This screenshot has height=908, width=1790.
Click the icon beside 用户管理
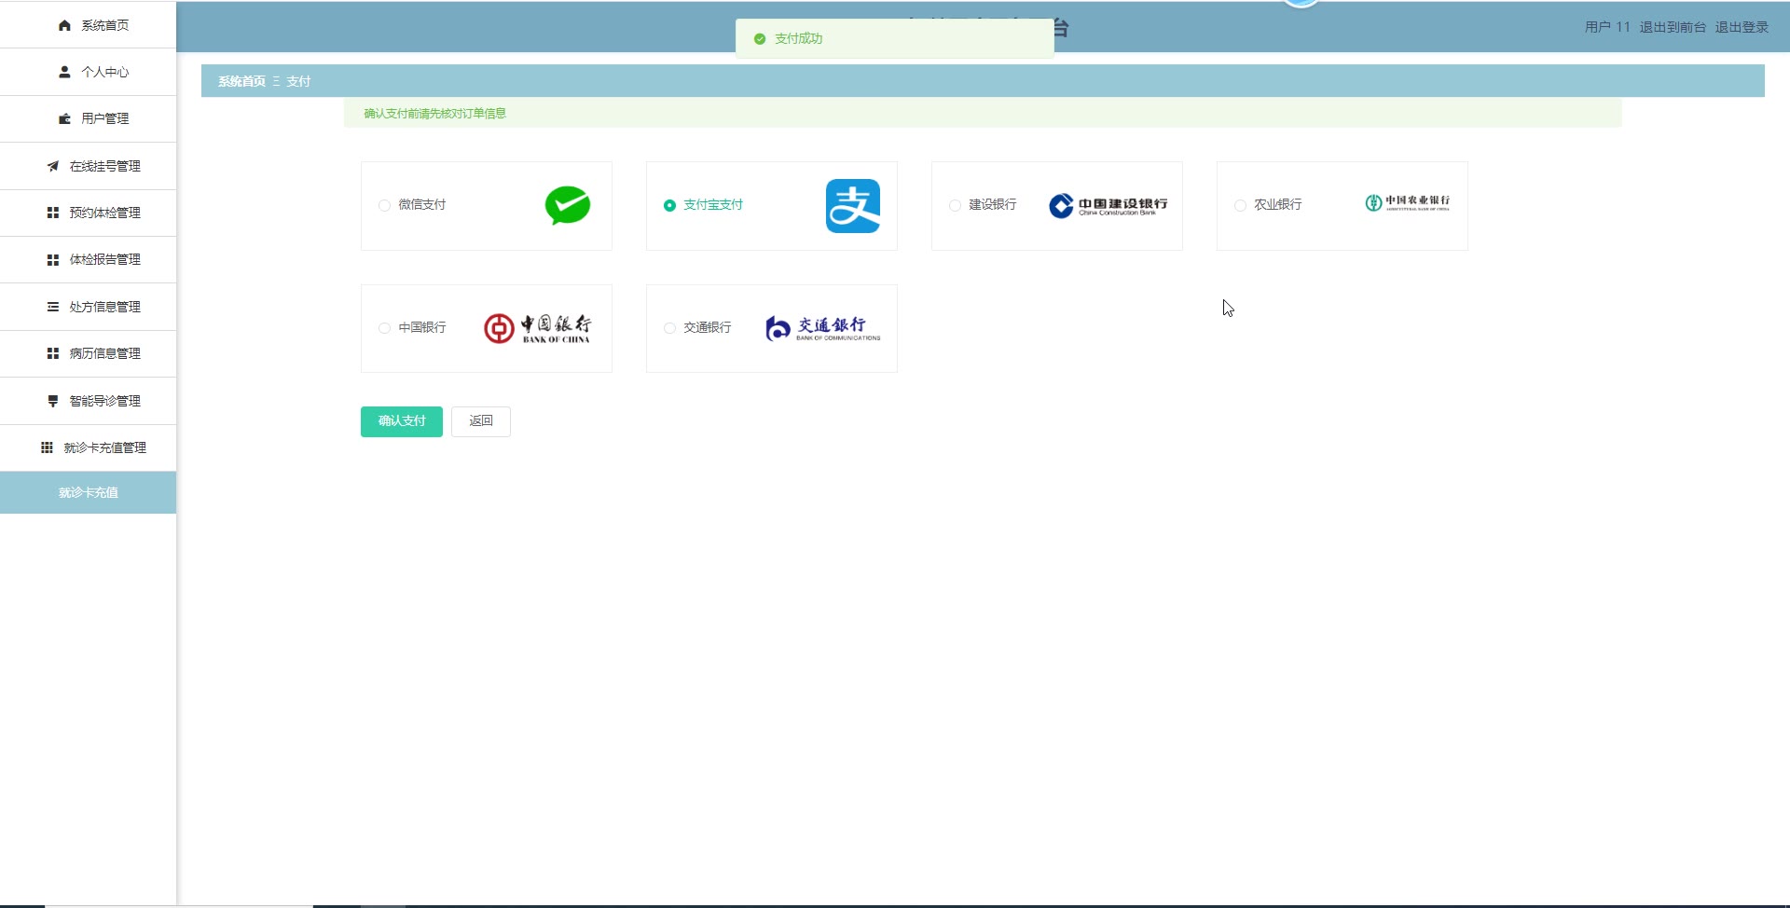click(64, 118)
